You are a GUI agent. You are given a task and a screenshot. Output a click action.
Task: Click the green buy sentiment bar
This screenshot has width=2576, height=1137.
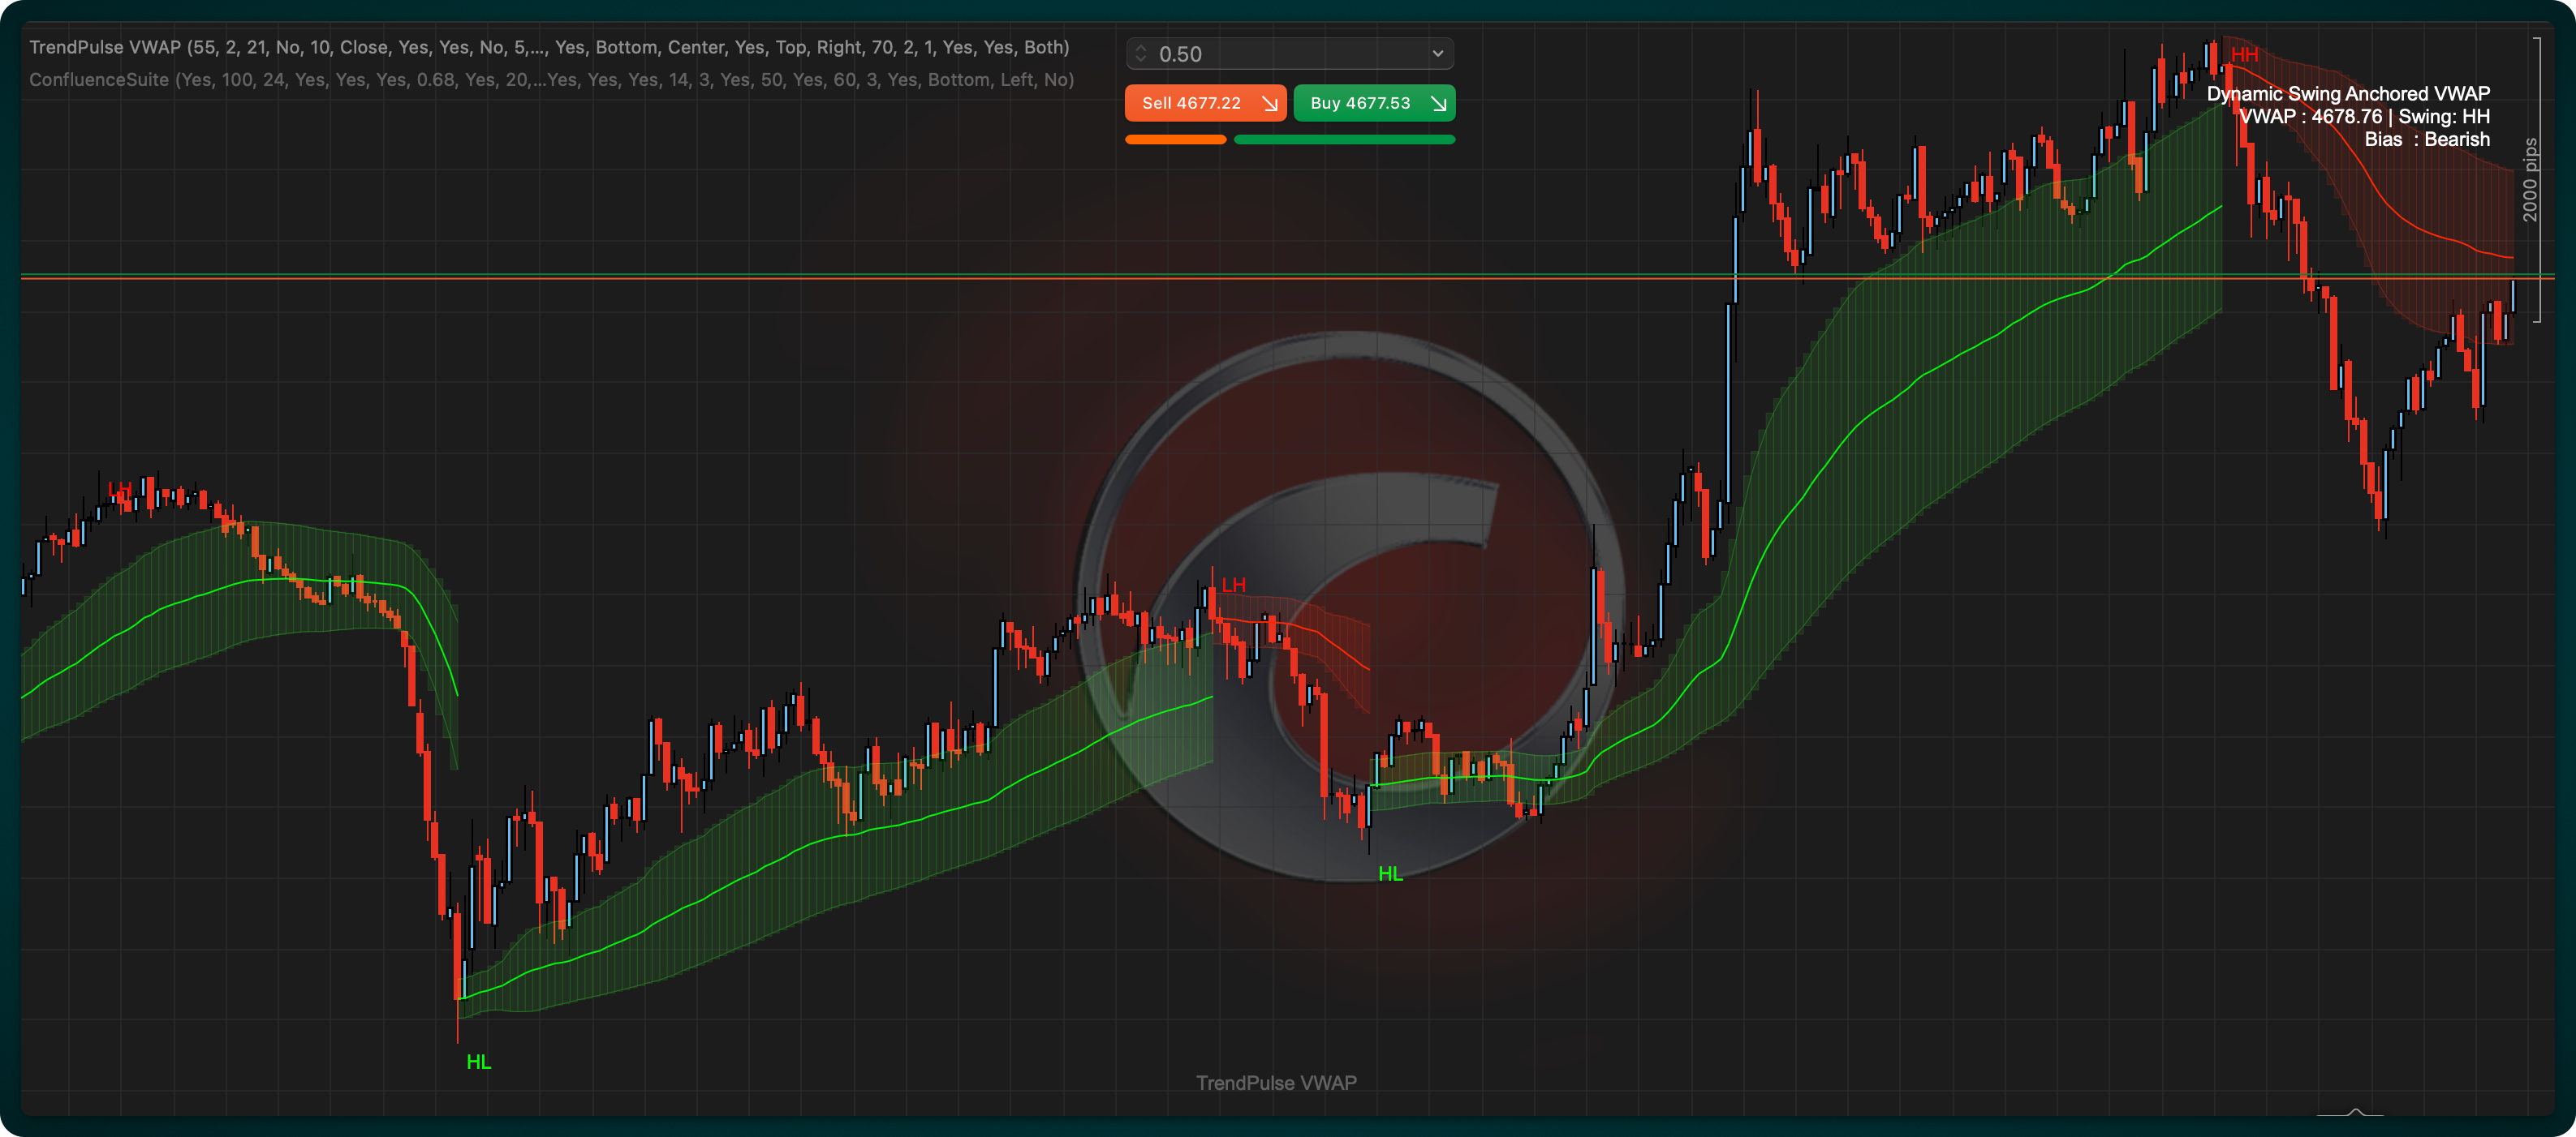1345,139
